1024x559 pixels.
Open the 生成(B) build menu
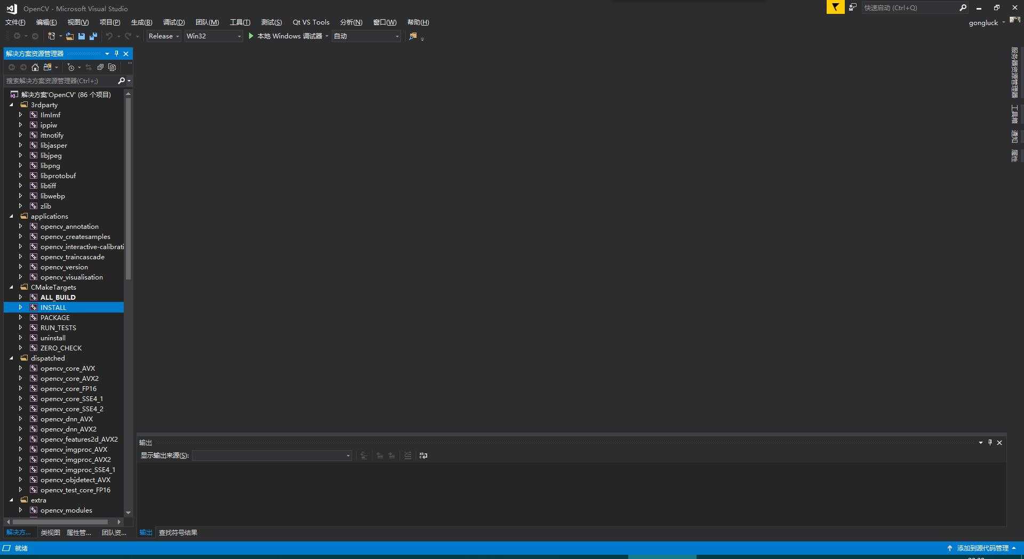tap(142, 22)
